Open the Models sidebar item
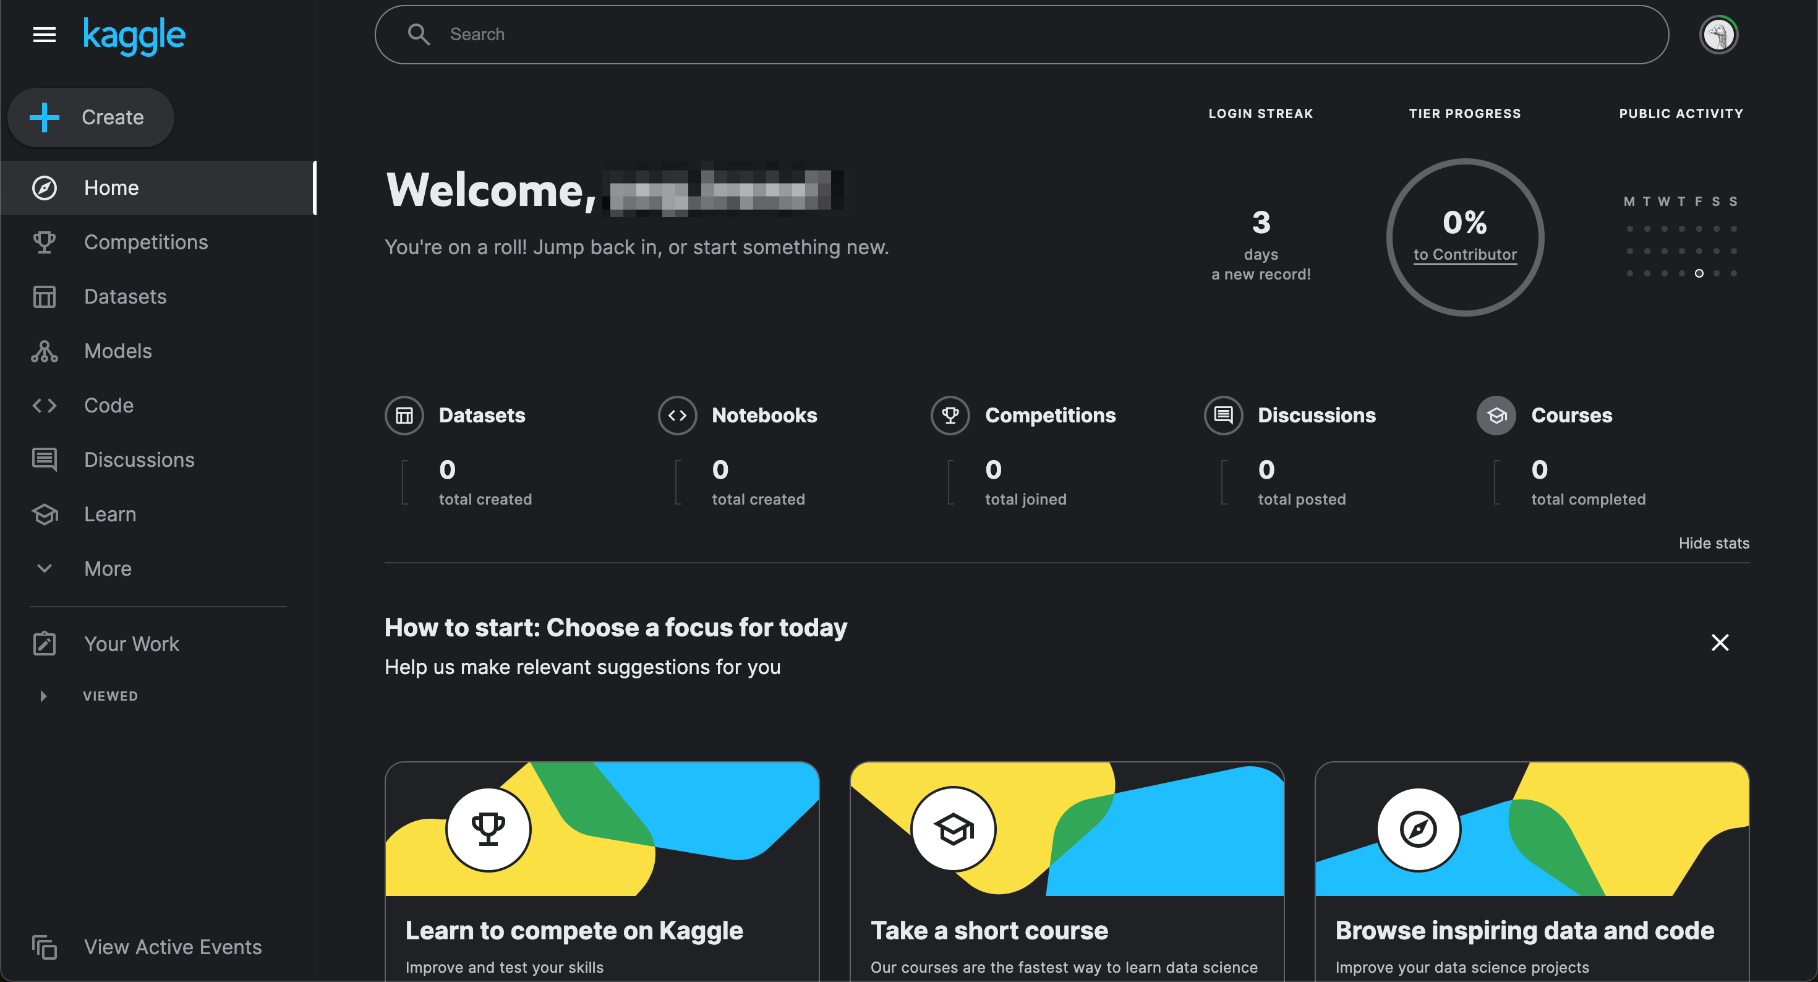 pos(118,351)
